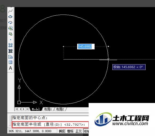
Task: Select the Multiline Text A tool
Action: (10, 68)
